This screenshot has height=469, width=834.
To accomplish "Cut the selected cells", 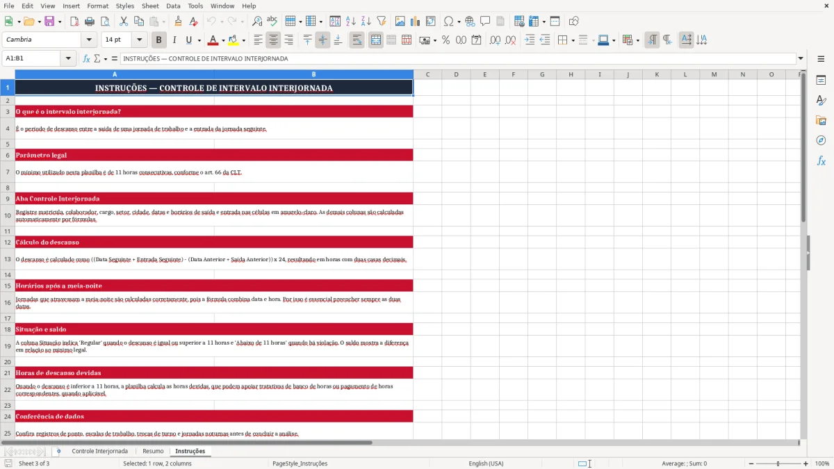I will coord(124,22).
